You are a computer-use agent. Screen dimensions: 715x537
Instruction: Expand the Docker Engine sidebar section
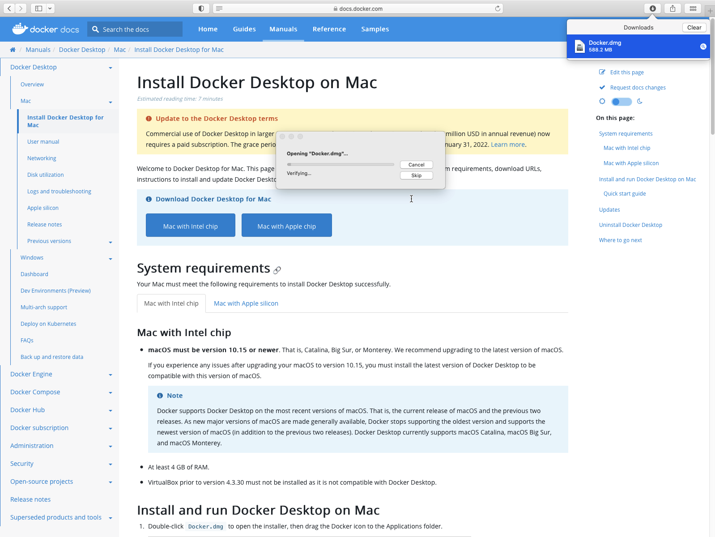tap(110, 375)
